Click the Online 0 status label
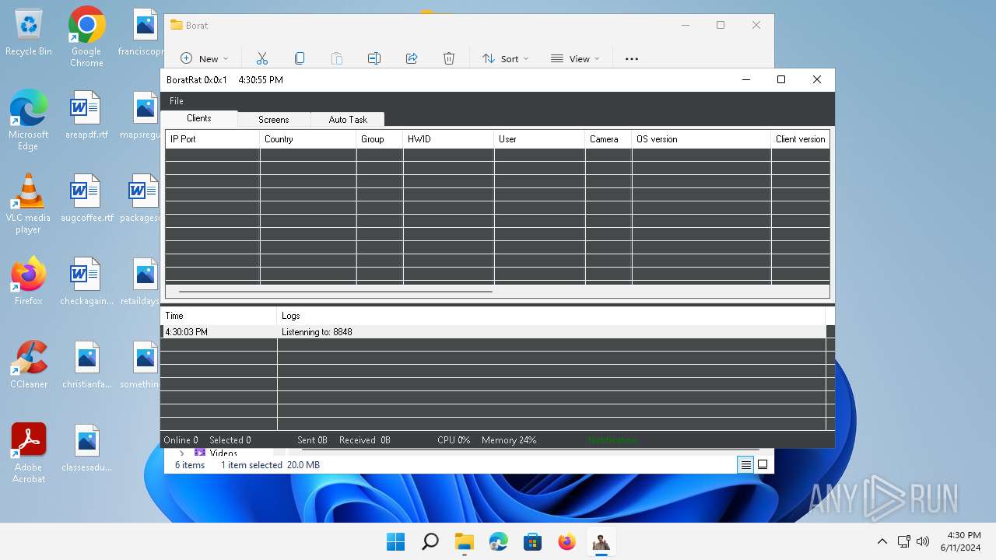The image size is (996, 560). click(181, 440)
